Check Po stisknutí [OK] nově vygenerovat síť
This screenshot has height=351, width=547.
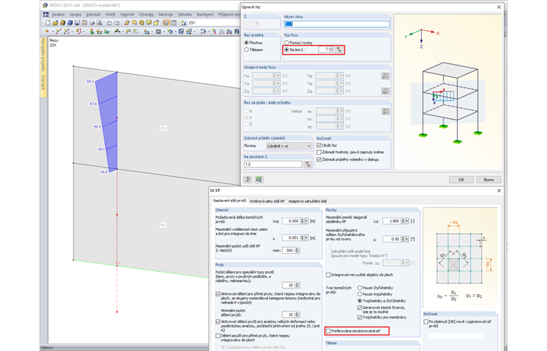tap(426, 322)
